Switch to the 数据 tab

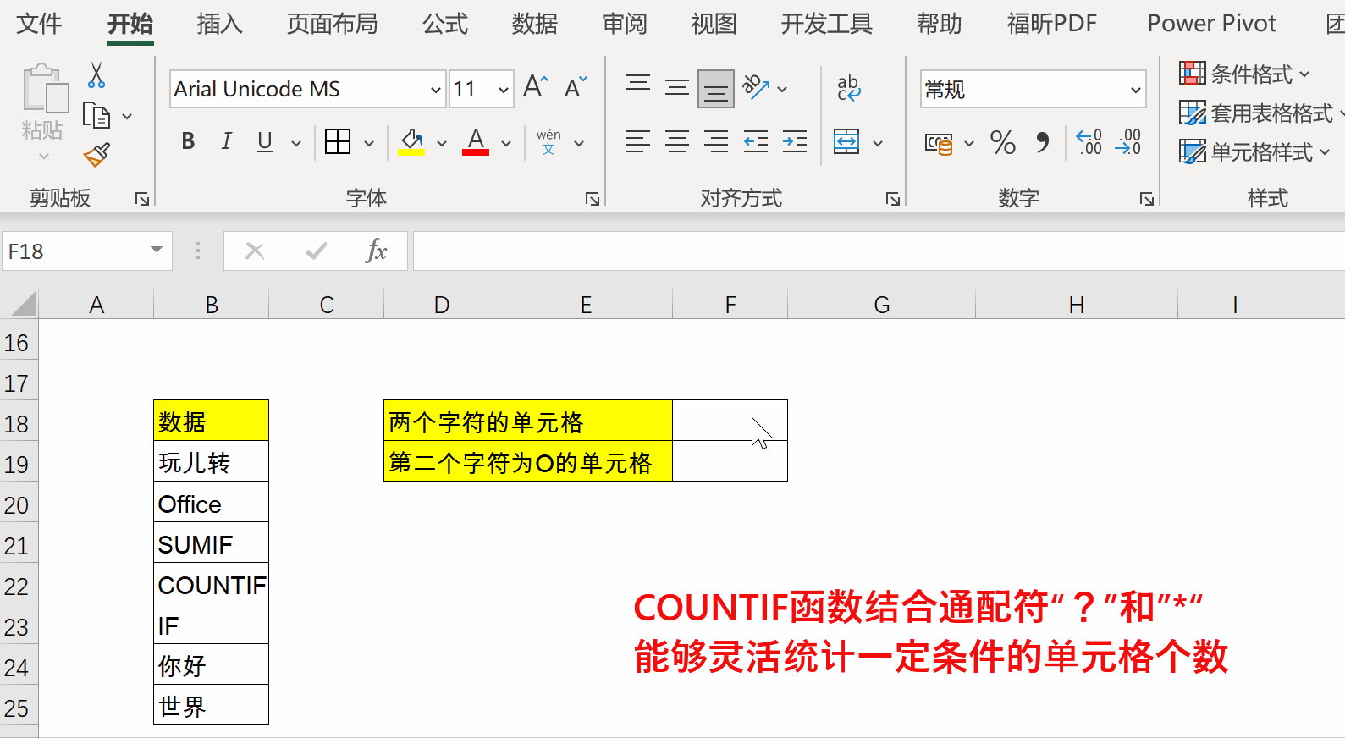[534, 24]
